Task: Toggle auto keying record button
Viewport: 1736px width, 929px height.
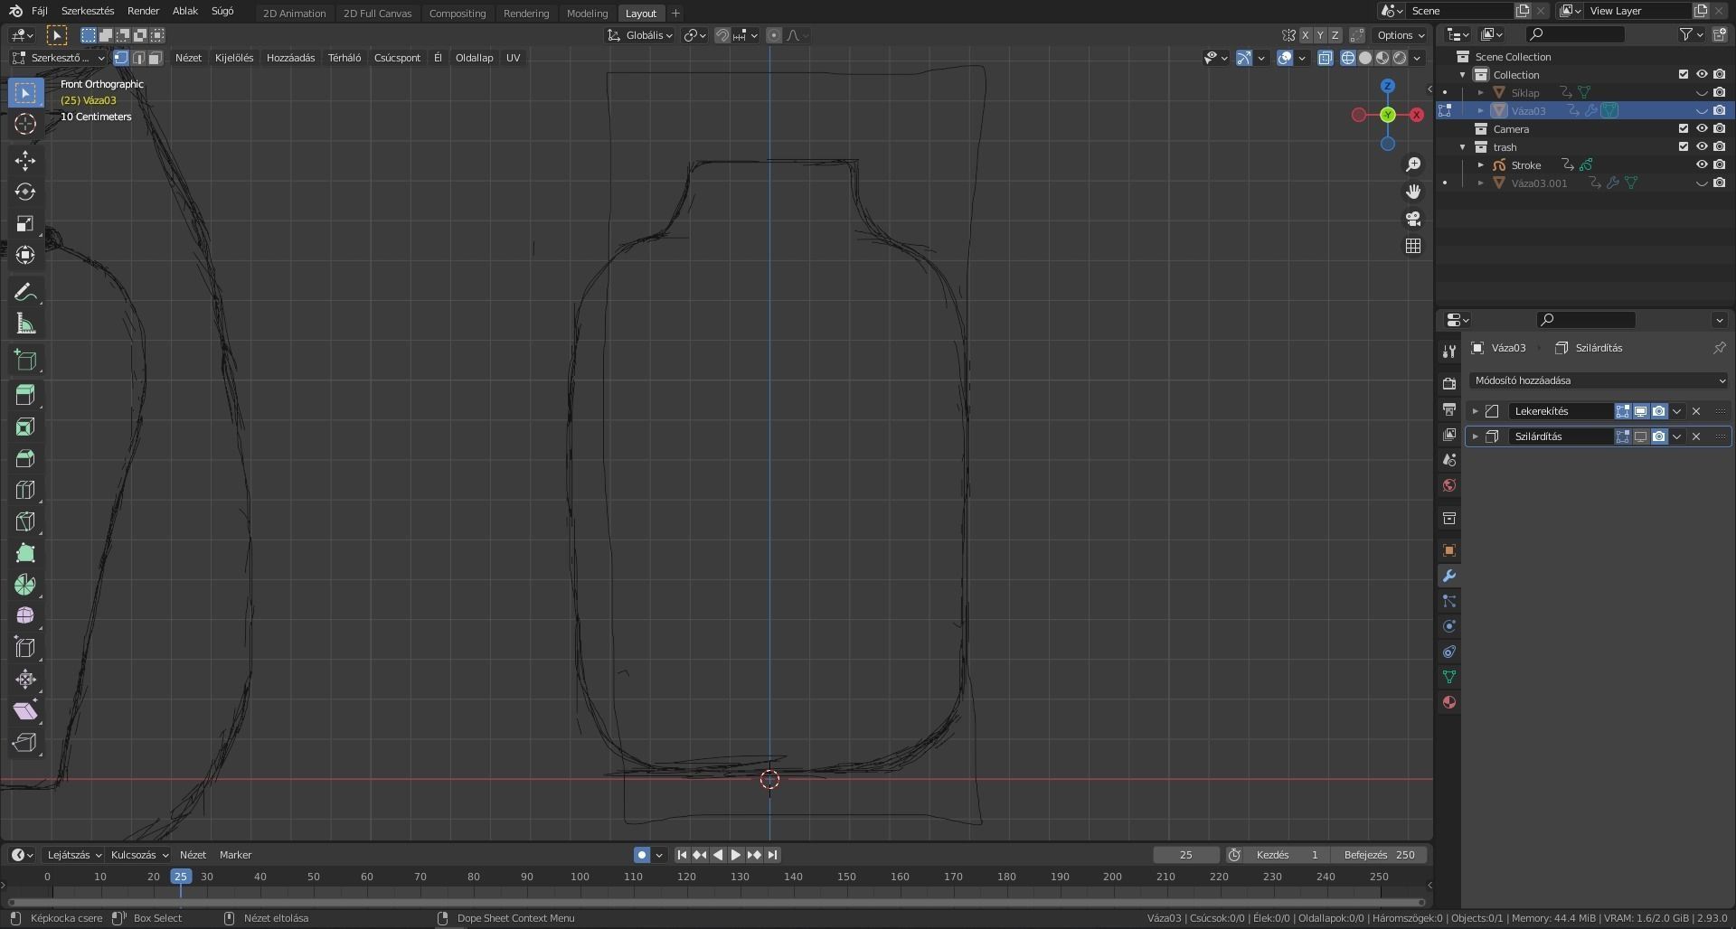Action: click(x=642, y=855)
